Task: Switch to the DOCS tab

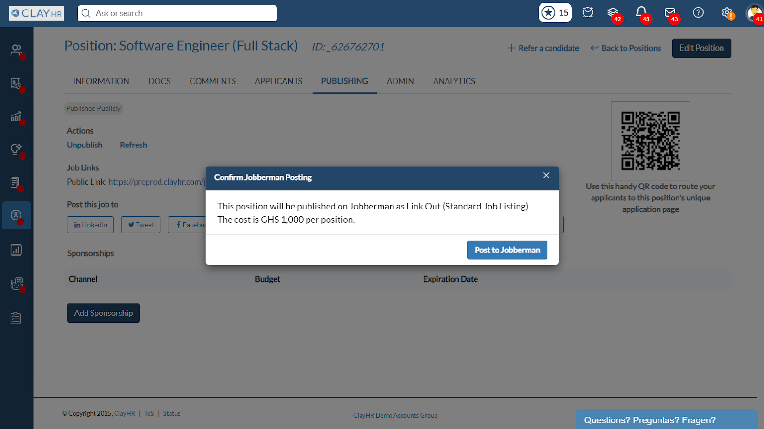Action: (159, 81)
